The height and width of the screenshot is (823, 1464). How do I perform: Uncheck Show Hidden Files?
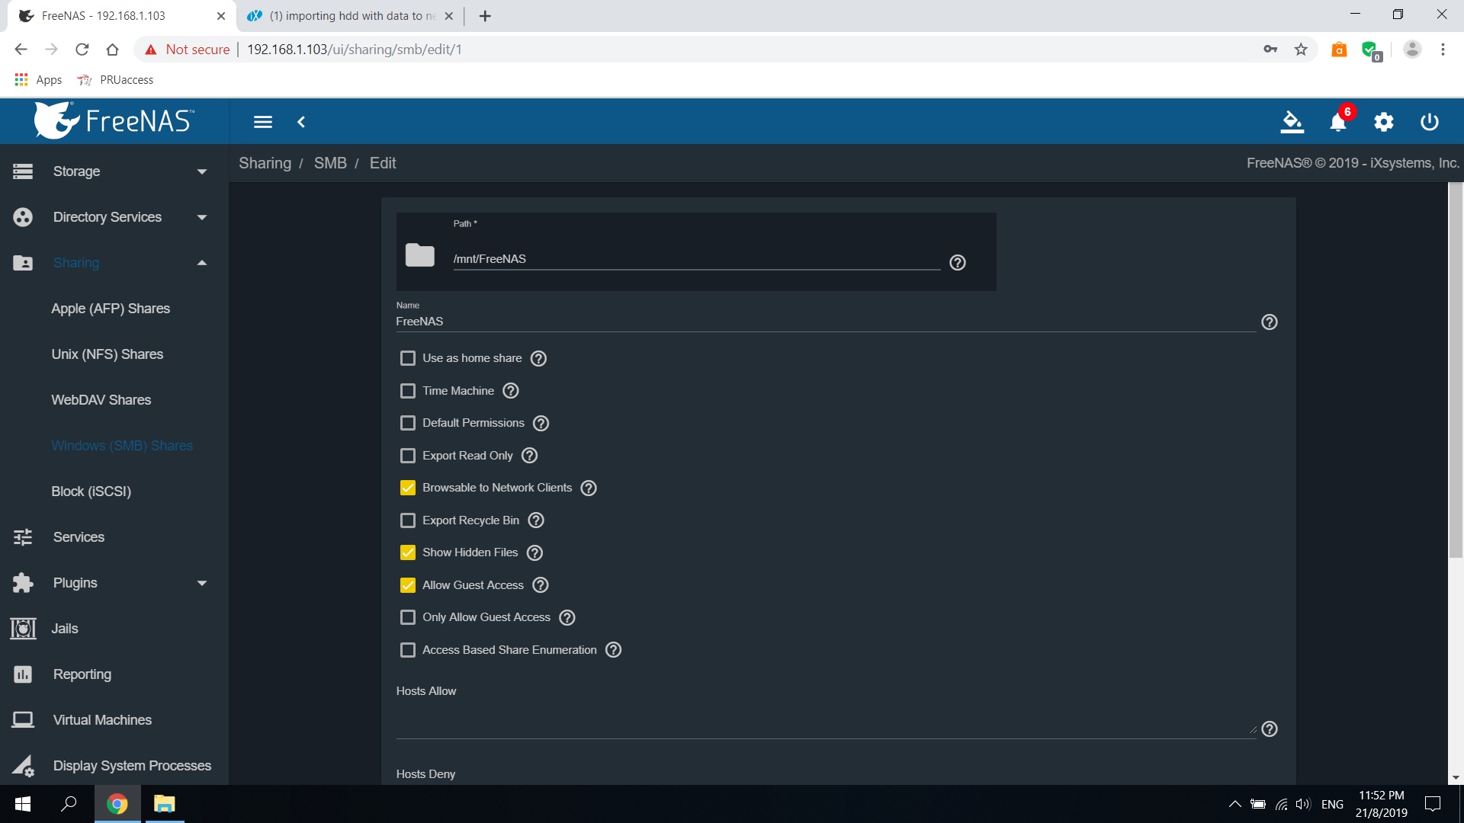pos(408,552)
